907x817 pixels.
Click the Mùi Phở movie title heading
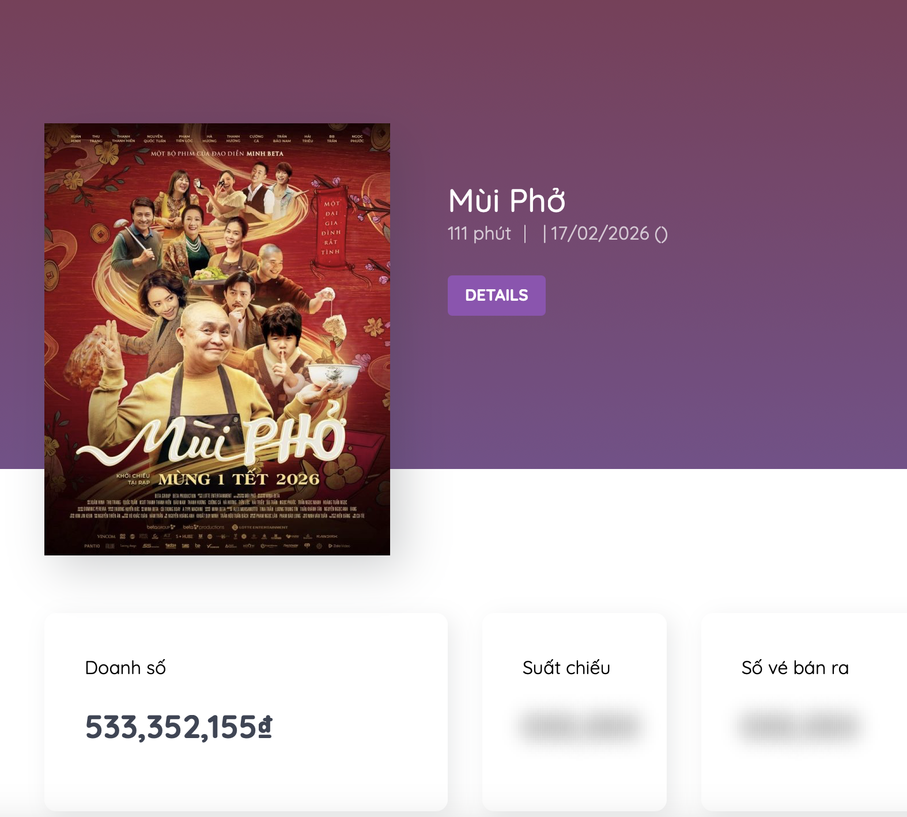(x=507, y=201)
